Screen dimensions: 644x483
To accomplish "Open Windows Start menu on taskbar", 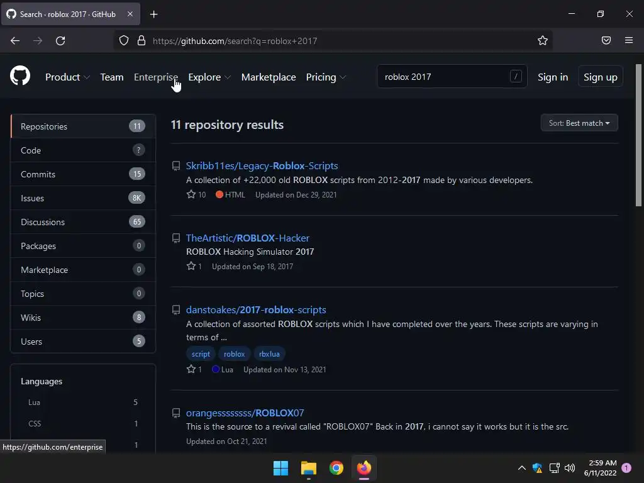I will tap(281, 468).
